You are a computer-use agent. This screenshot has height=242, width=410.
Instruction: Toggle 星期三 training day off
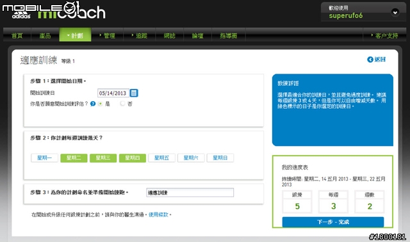tap(103, 158)
